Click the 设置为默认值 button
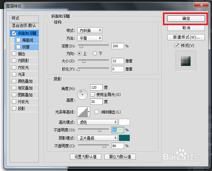The width and height of the screenshot is (212, 171). coord(85,157)
